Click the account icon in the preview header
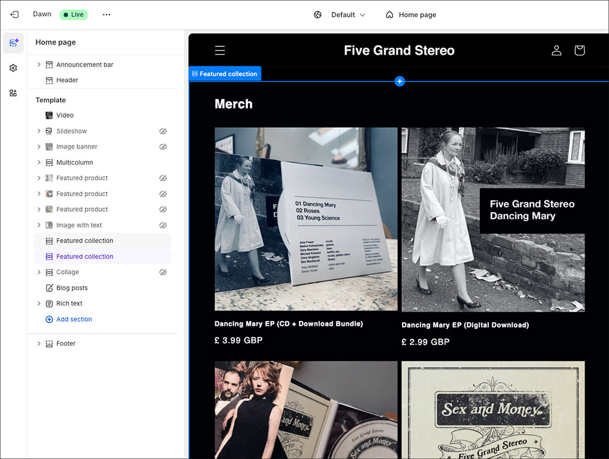Viewport: 609px width, 459px height. [556, 51]
